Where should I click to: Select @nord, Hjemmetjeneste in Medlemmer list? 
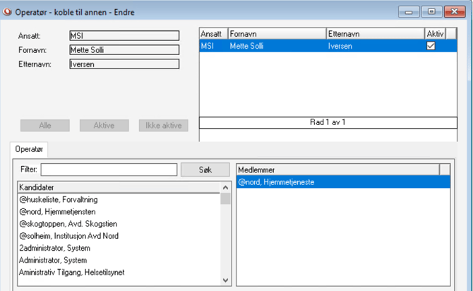pyautogui.click(x=276, y=182)
